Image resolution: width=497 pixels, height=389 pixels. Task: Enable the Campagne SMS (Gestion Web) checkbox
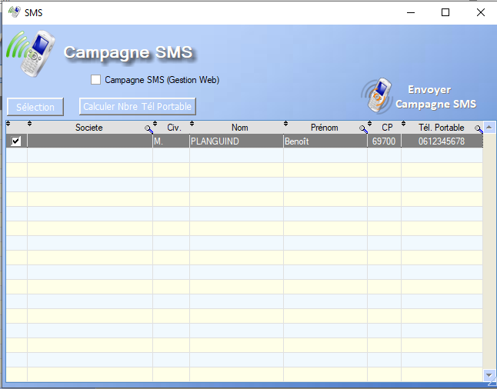[x=96, y=79]
